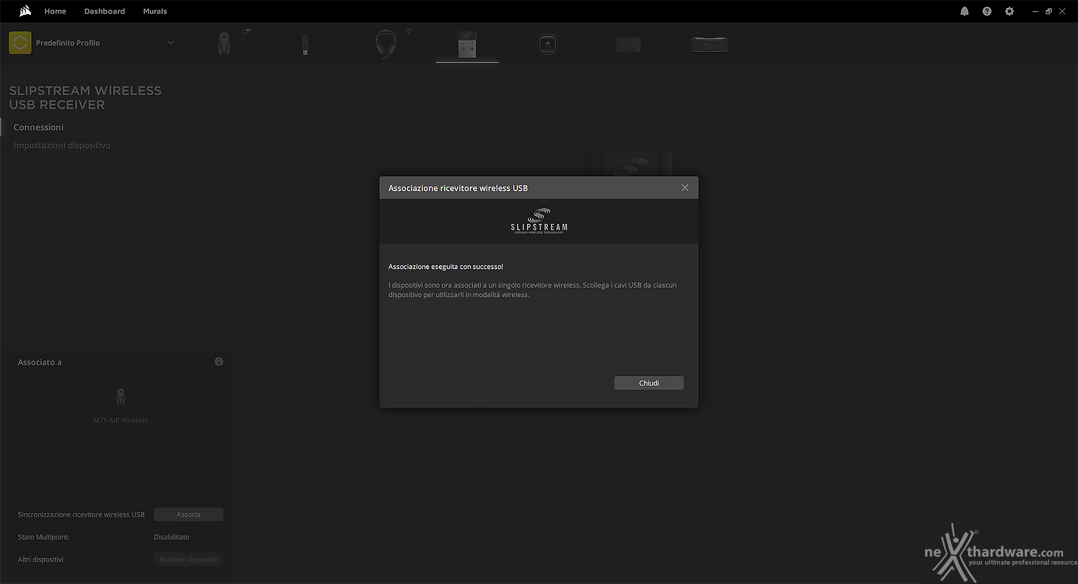
Task: Click the Stato Multipoint label
Action: click(x=43, y=538)
